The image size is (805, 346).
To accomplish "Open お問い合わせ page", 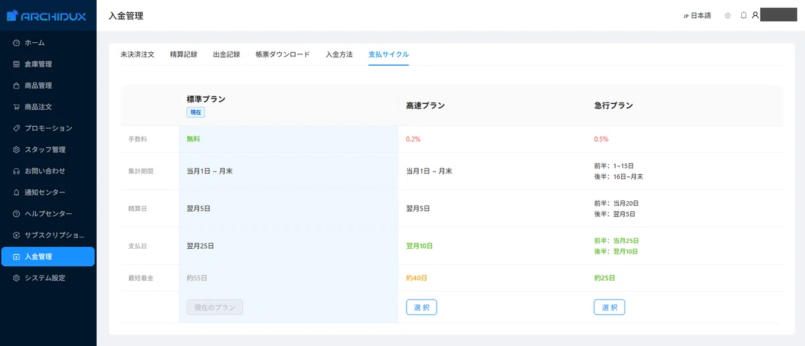I will [x=48, y=171].
